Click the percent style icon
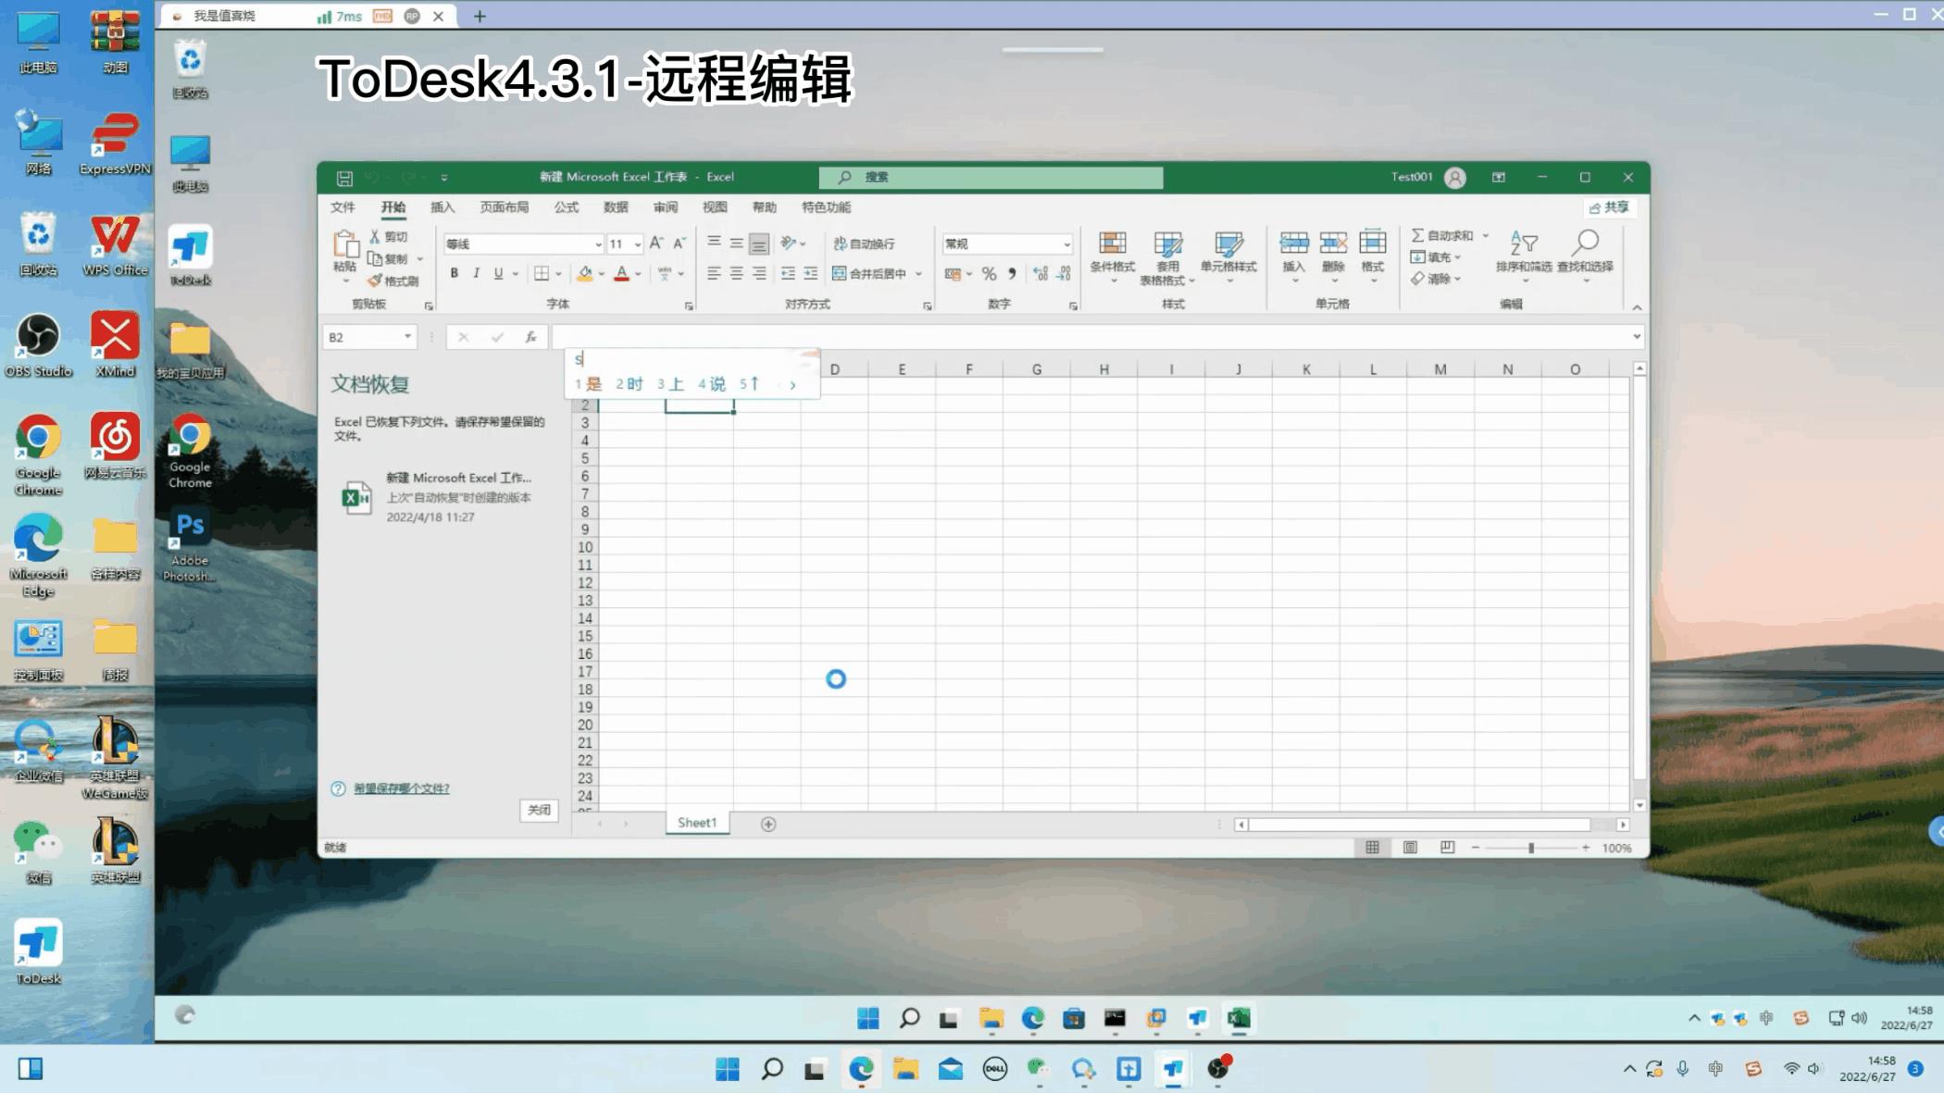Image resolution: width=1944 pixels, height=1093 pixels. (x=989, y=274)
